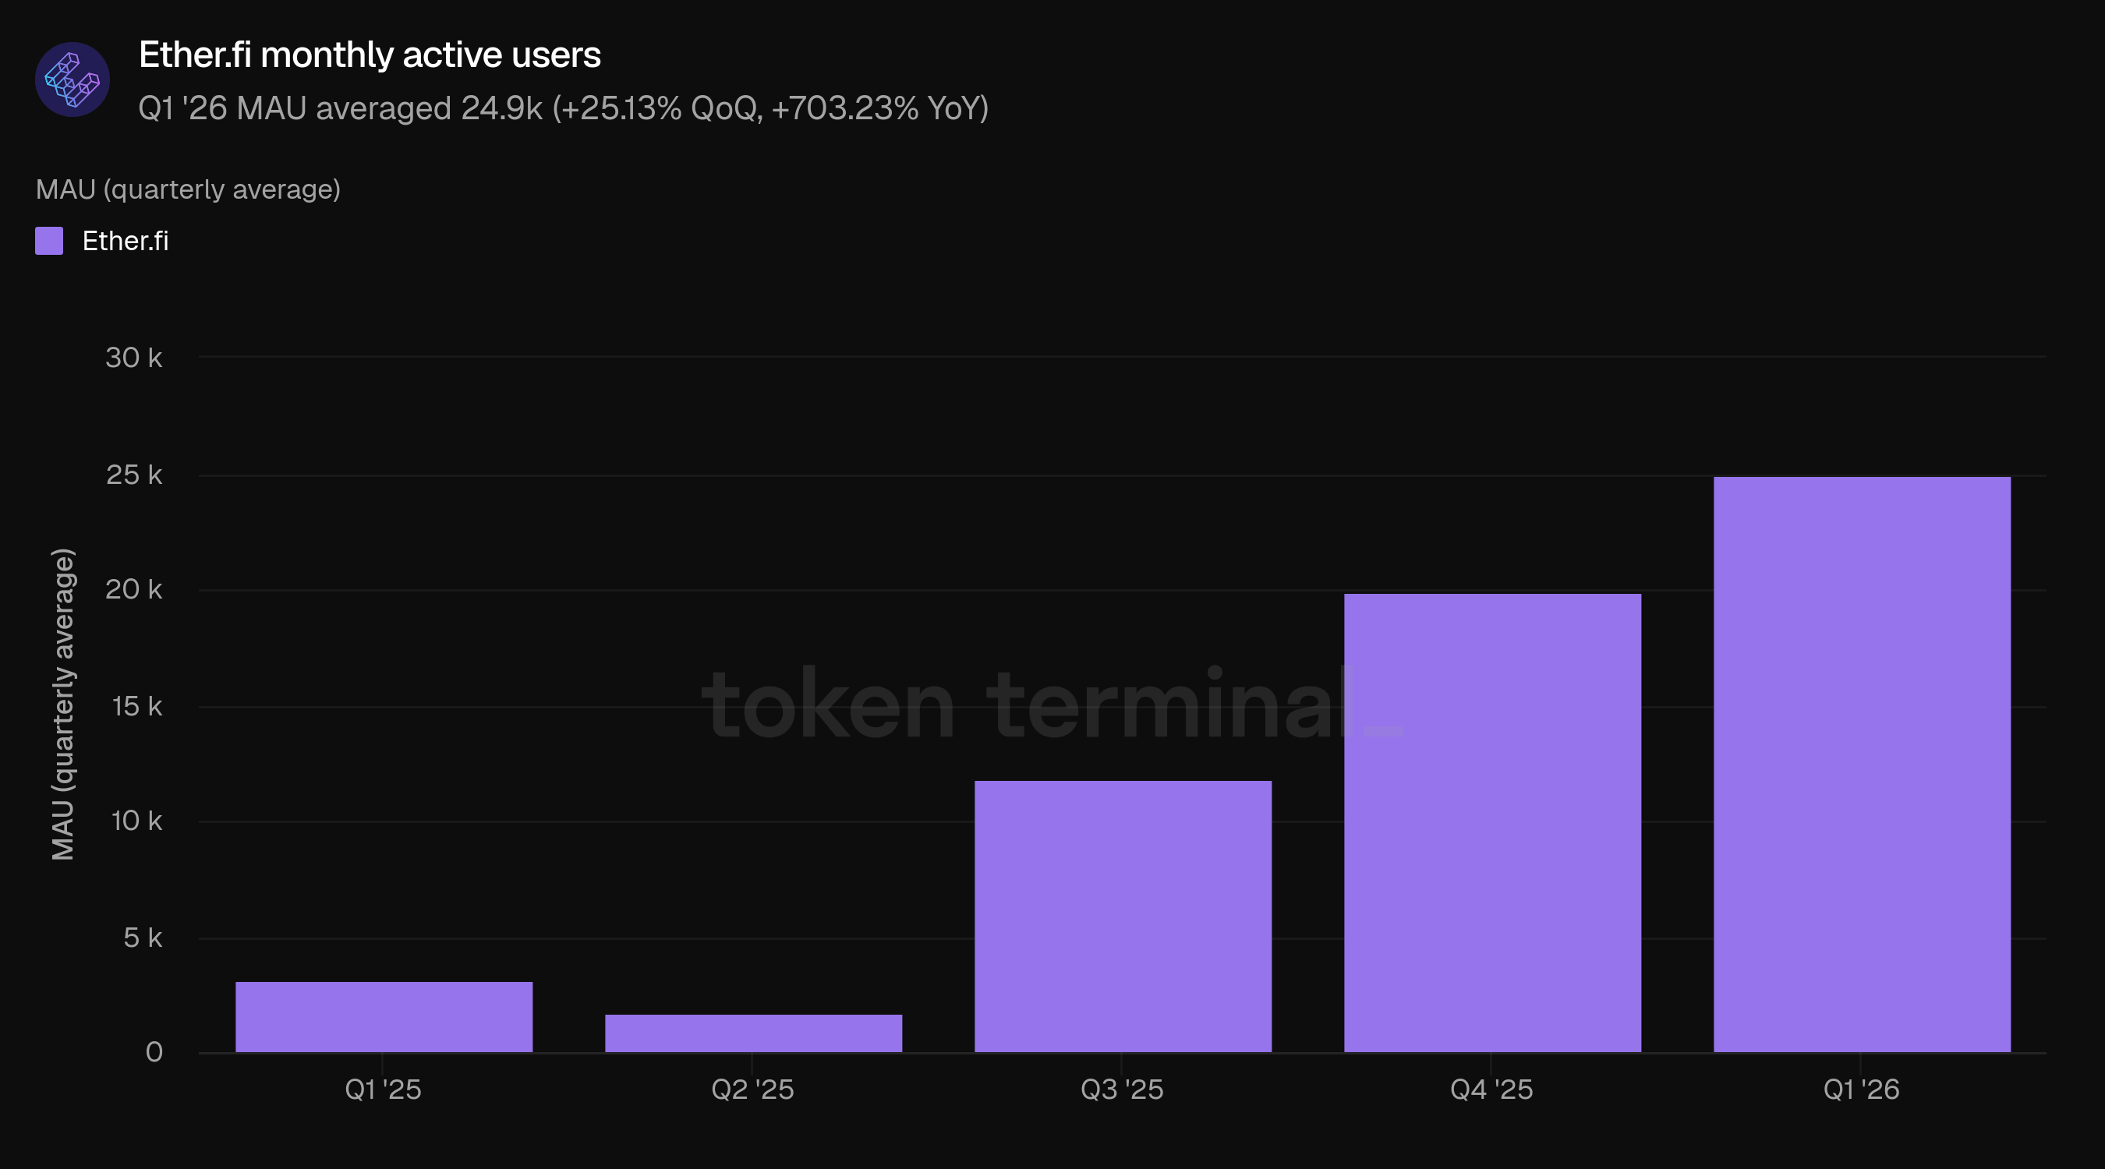Click the purple Ether.fi legend swatch
This screenshot has width=2105, height=1169.
coord(49,241)
